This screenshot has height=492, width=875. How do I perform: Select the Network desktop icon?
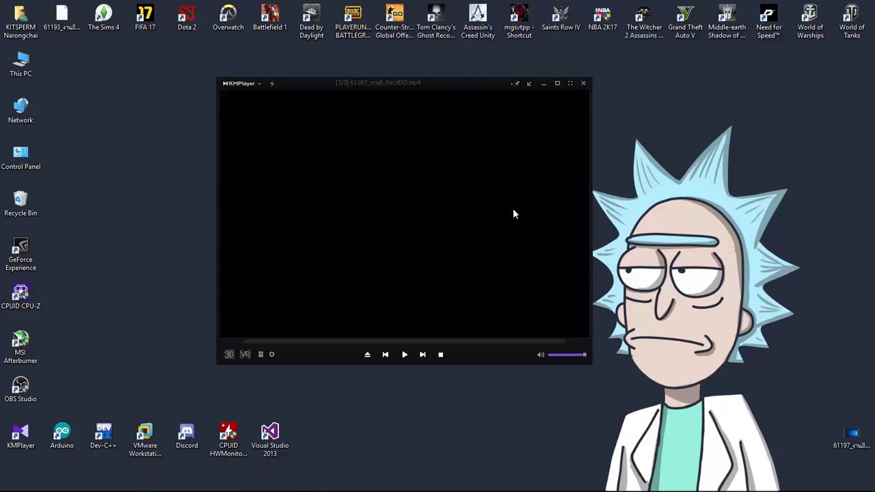[21, 111]
